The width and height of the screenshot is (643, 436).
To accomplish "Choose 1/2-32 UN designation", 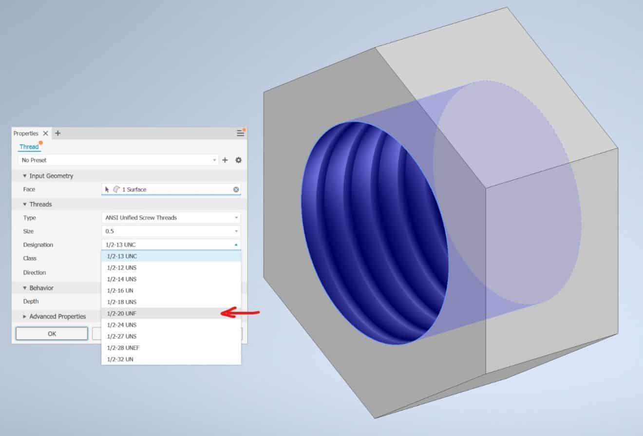I will pos(171,359).
